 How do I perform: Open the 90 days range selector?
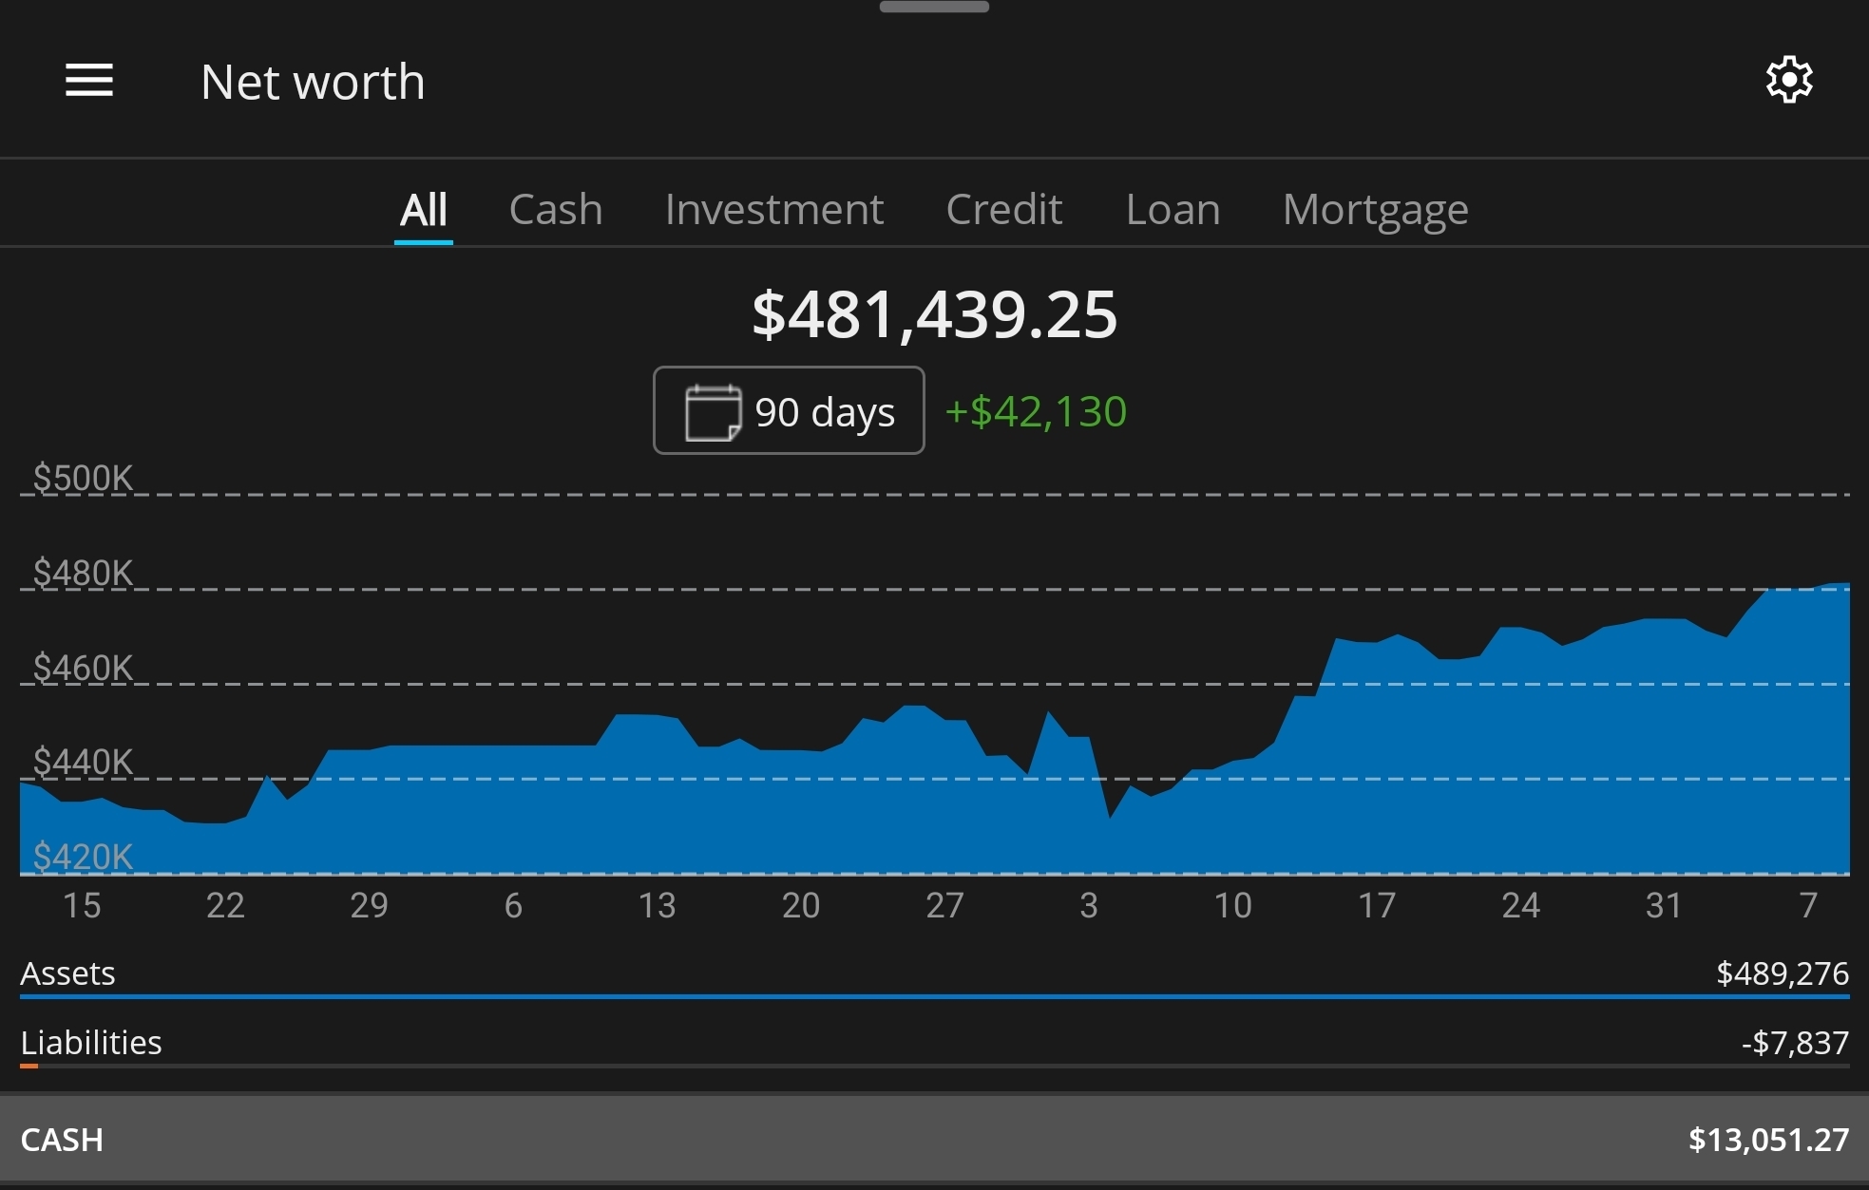[x=823, y=412]
